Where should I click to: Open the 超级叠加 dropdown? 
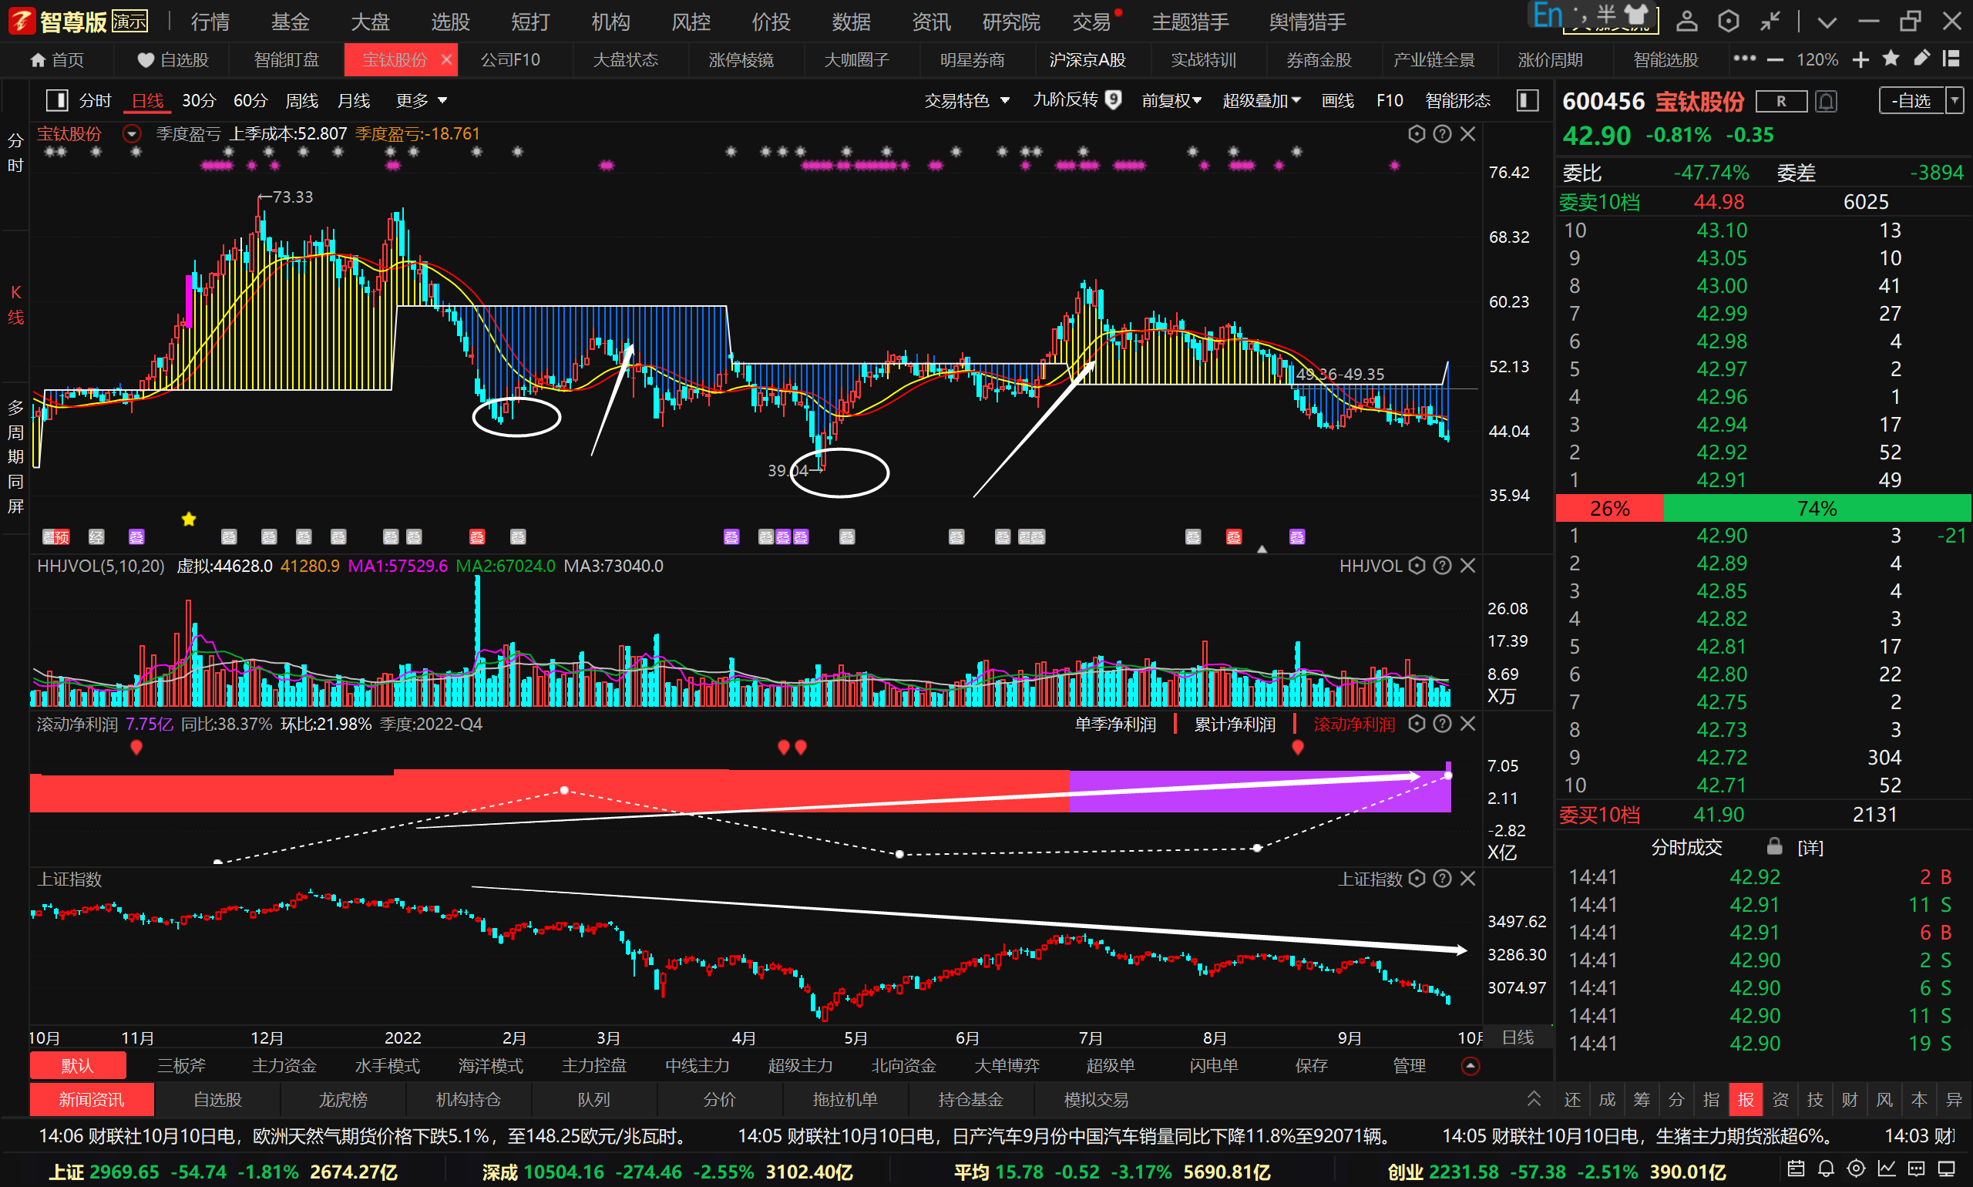(x=1262, y=100)
